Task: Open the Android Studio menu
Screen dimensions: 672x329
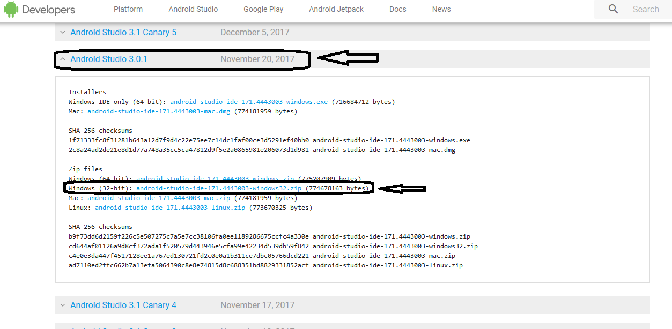Action: click(x=193, y=9)
